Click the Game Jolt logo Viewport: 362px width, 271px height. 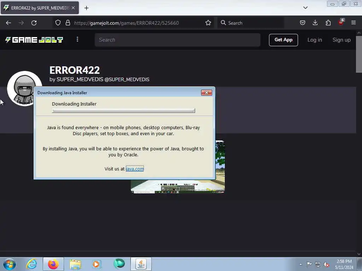click(x=34, y=40)
